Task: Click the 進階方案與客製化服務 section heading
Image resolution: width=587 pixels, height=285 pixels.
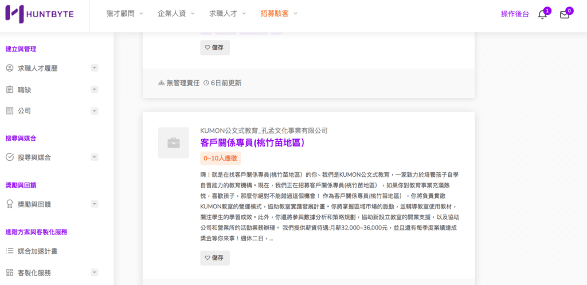Action: tap(36, 232)
